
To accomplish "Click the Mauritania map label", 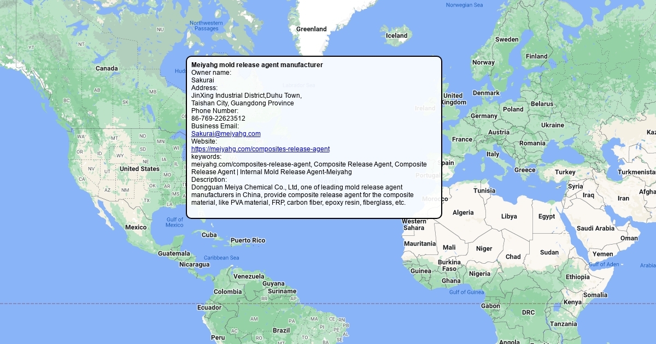I will pos(420,244).
